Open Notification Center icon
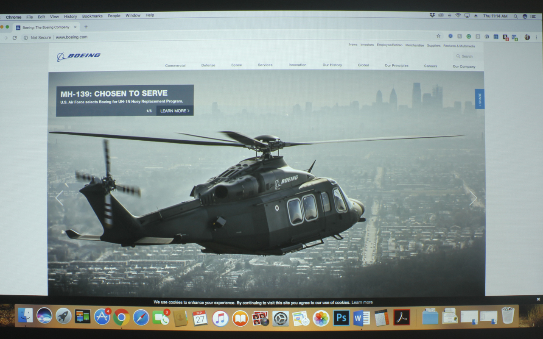 click(534, 16)
